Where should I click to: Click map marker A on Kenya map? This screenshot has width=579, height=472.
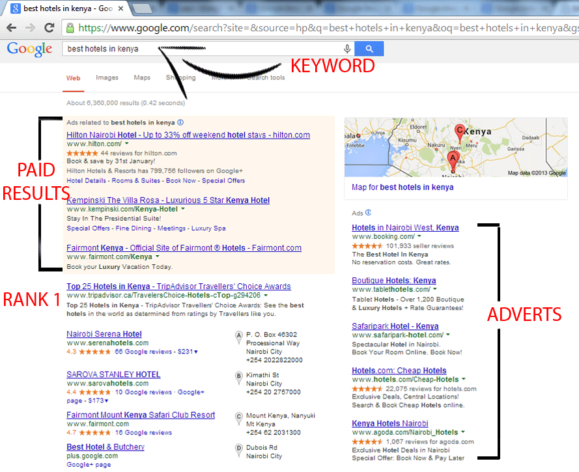pos(453,161)
